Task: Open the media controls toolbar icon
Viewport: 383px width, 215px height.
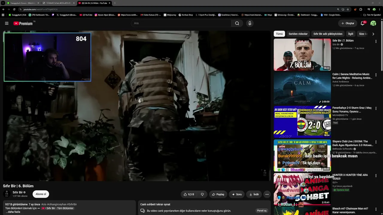Action: (369, 9)
